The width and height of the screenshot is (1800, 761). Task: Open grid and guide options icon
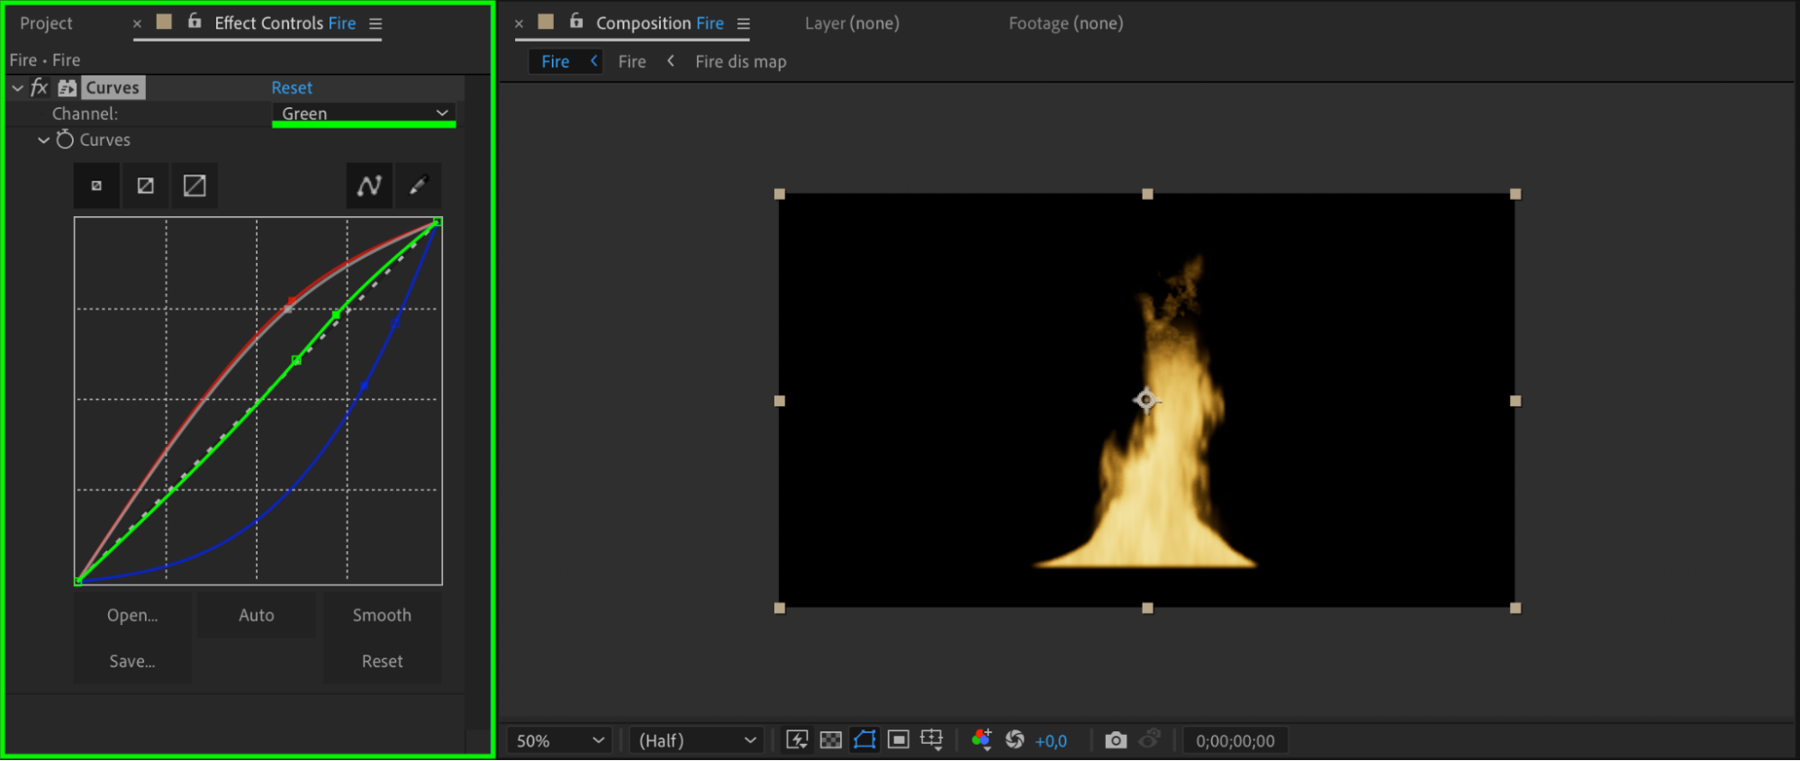(x=932, y=740)
